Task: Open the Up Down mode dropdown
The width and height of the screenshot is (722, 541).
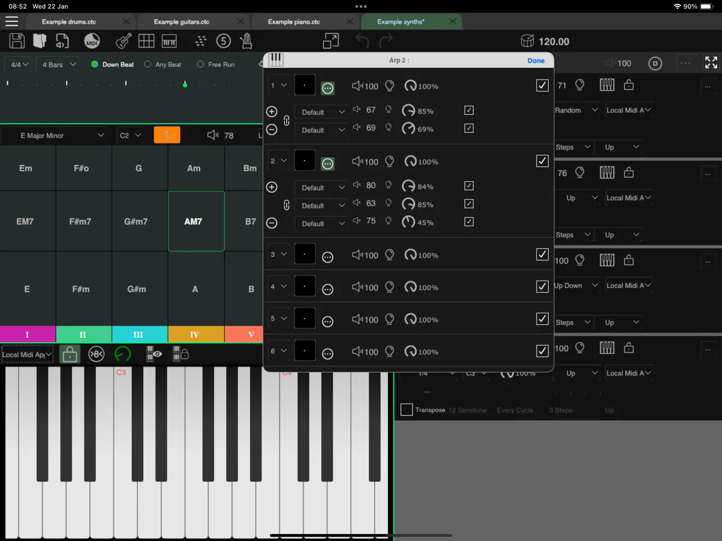Action: point(577,286)
